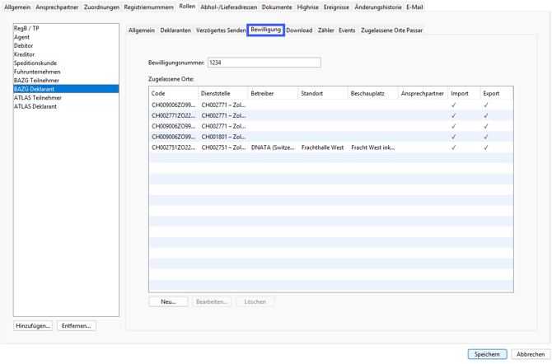The height and width of the screenshot is (364, 552).
Task: Choose RegB / TP role entry
Action: point(26,29)
